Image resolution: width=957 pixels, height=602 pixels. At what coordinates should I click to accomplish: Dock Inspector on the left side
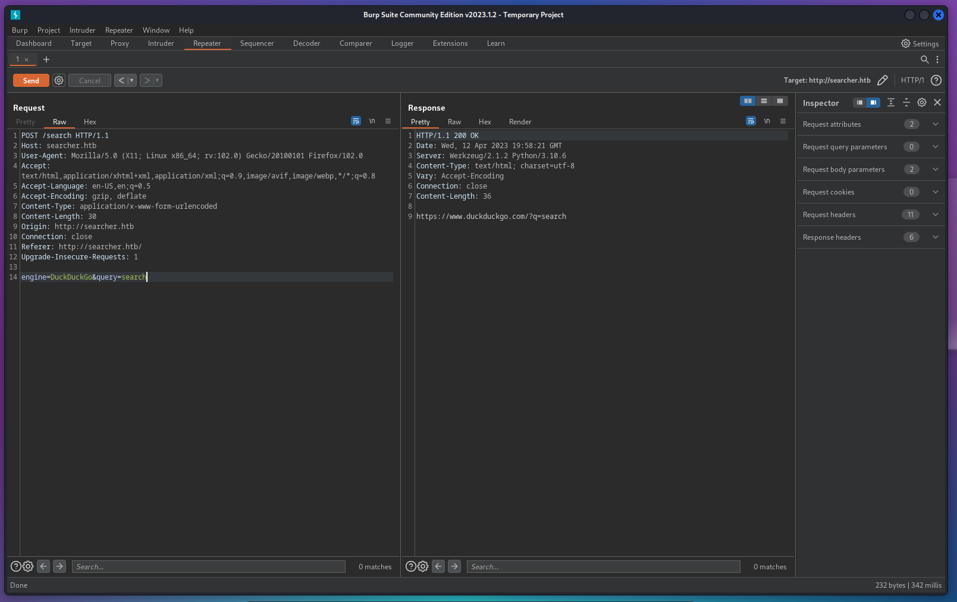(859, 103)
